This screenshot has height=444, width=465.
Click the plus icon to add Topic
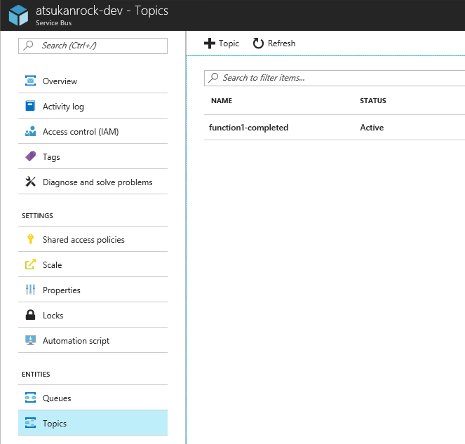click(x=210, y=43)
